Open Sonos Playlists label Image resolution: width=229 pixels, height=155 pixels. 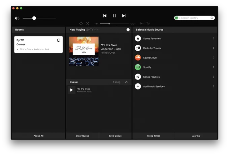[x=151, y=77]
